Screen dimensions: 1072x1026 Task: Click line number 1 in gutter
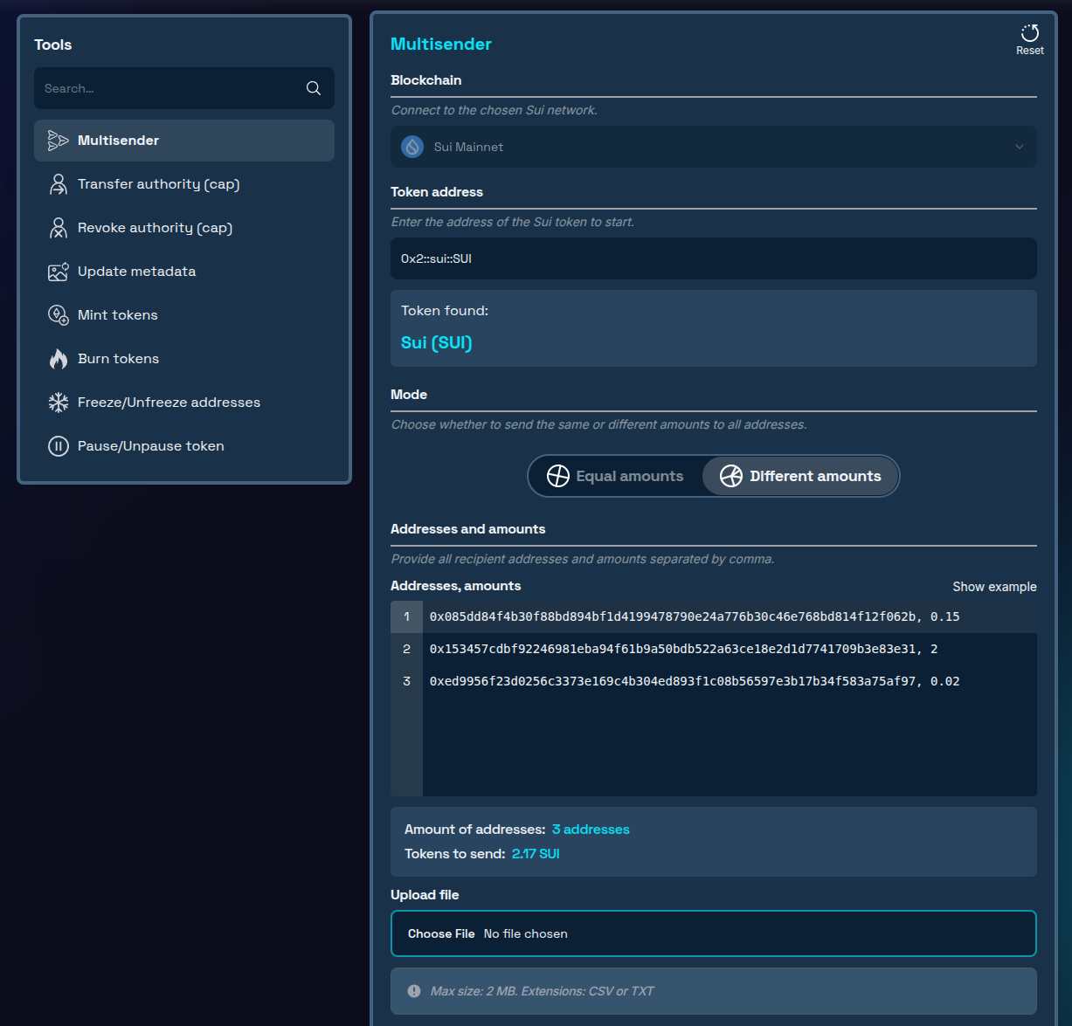coord(406,616)
